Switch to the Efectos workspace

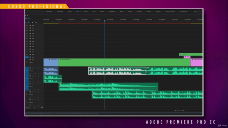(x=85, y=11)
